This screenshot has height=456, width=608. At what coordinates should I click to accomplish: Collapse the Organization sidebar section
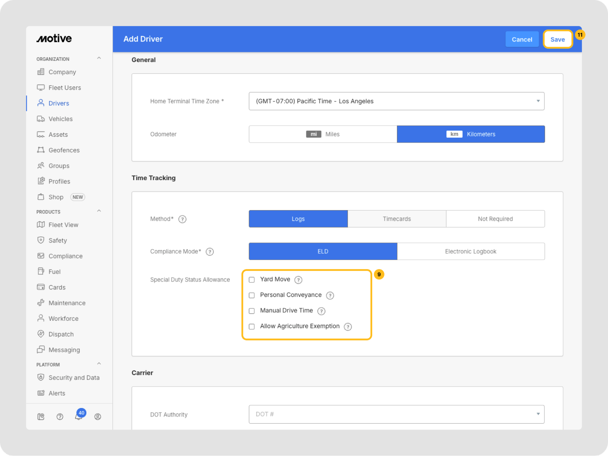99,58
